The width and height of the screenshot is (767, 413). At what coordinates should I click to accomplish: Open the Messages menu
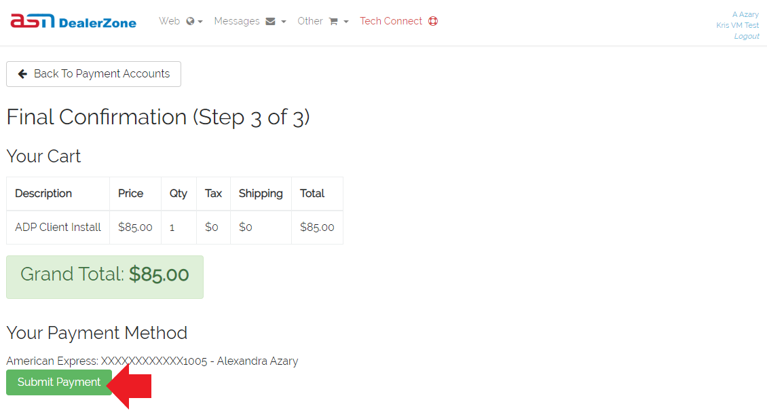click(x=250, y=21)
